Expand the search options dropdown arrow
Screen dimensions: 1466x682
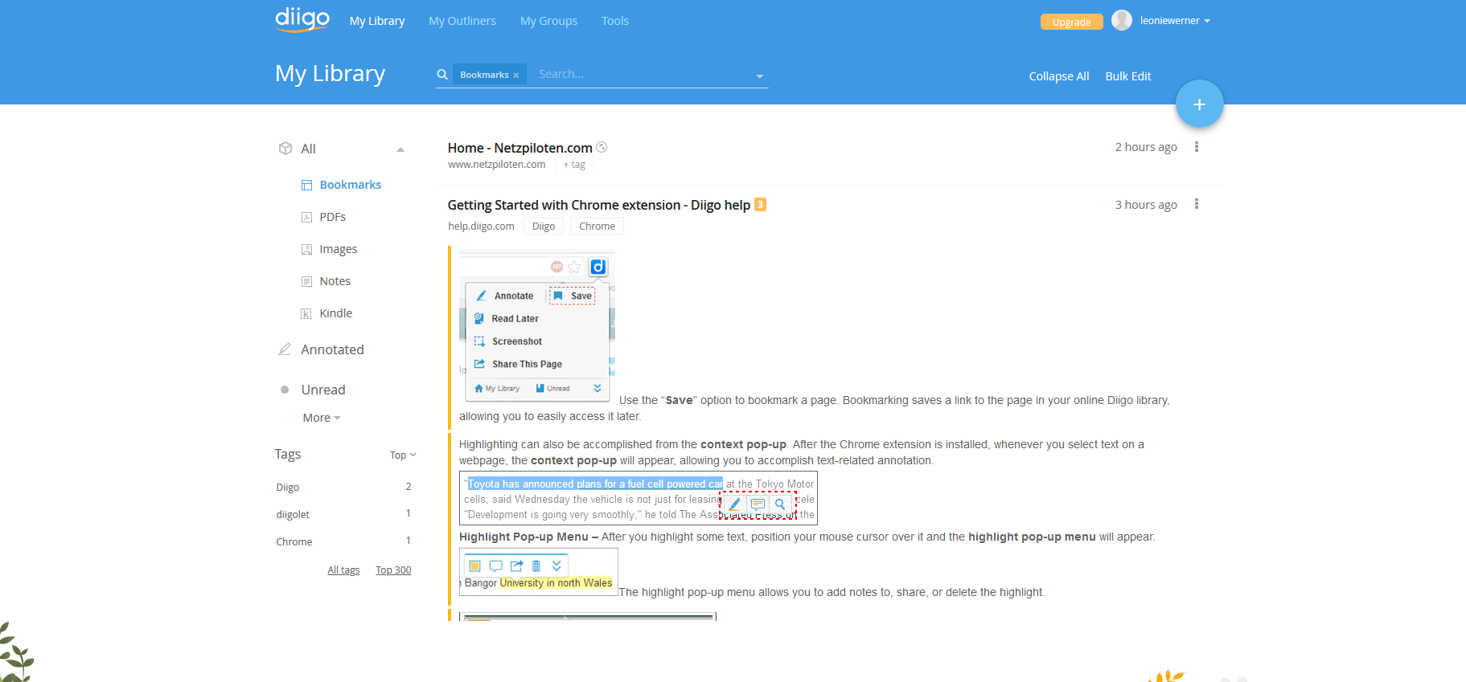coord(759,76)
